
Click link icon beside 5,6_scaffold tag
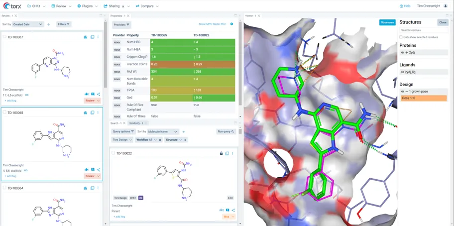click(26, 170)
